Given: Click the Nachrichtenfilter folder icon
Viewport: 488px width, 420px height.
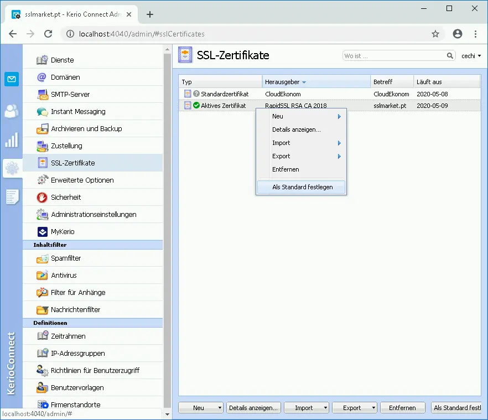Looking at the screenshot, I should coord(42,310).
